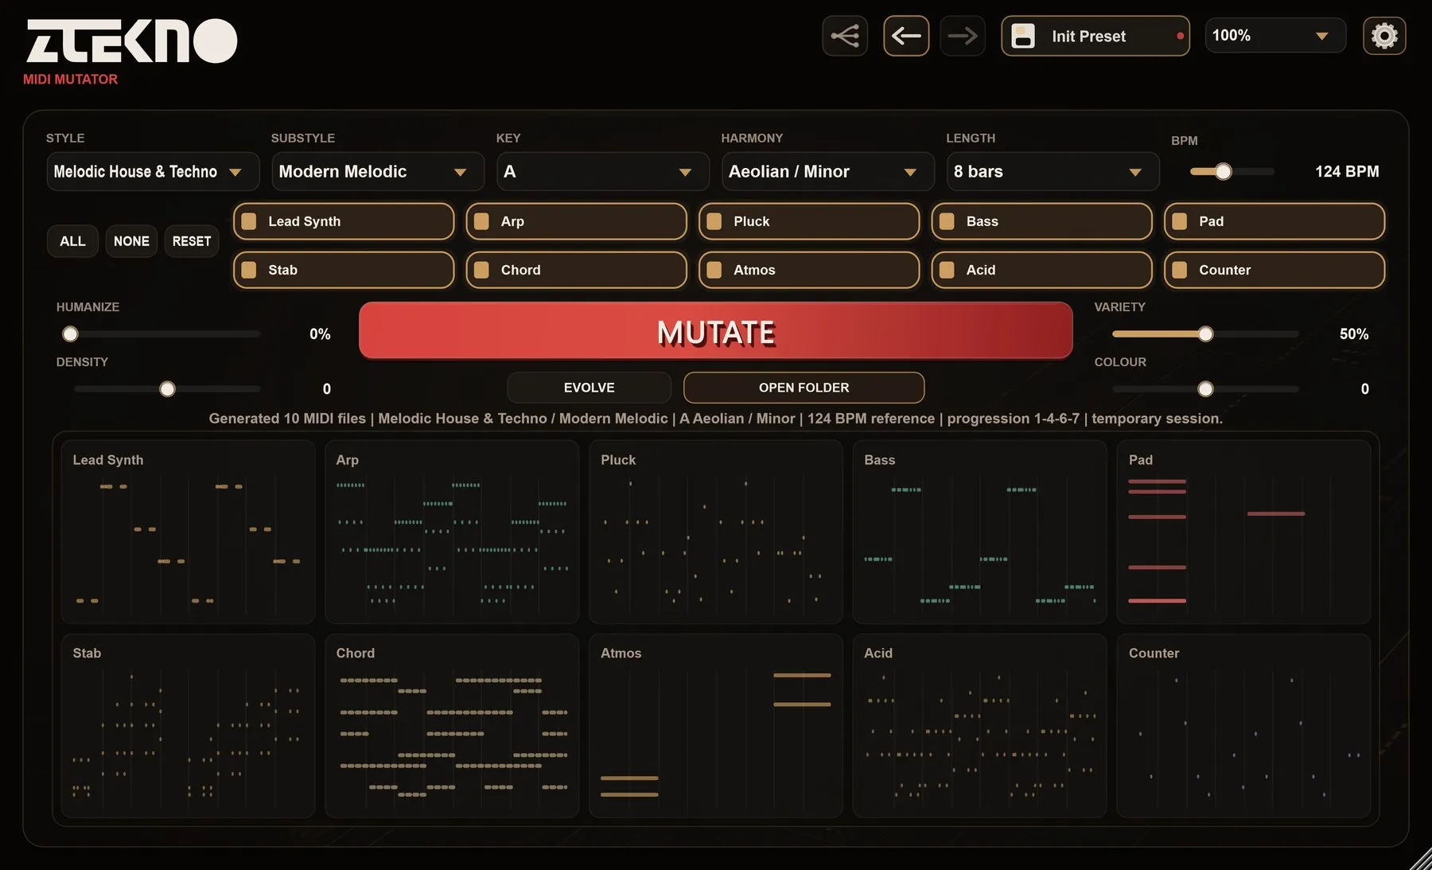
Task: Click the Variety slider handle
Action: point(1206,334)
